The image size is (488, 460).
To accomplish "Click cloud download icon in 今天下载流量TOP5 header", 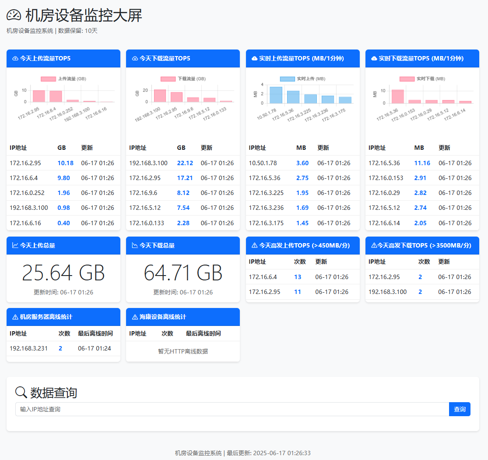I will click(135, 58).
